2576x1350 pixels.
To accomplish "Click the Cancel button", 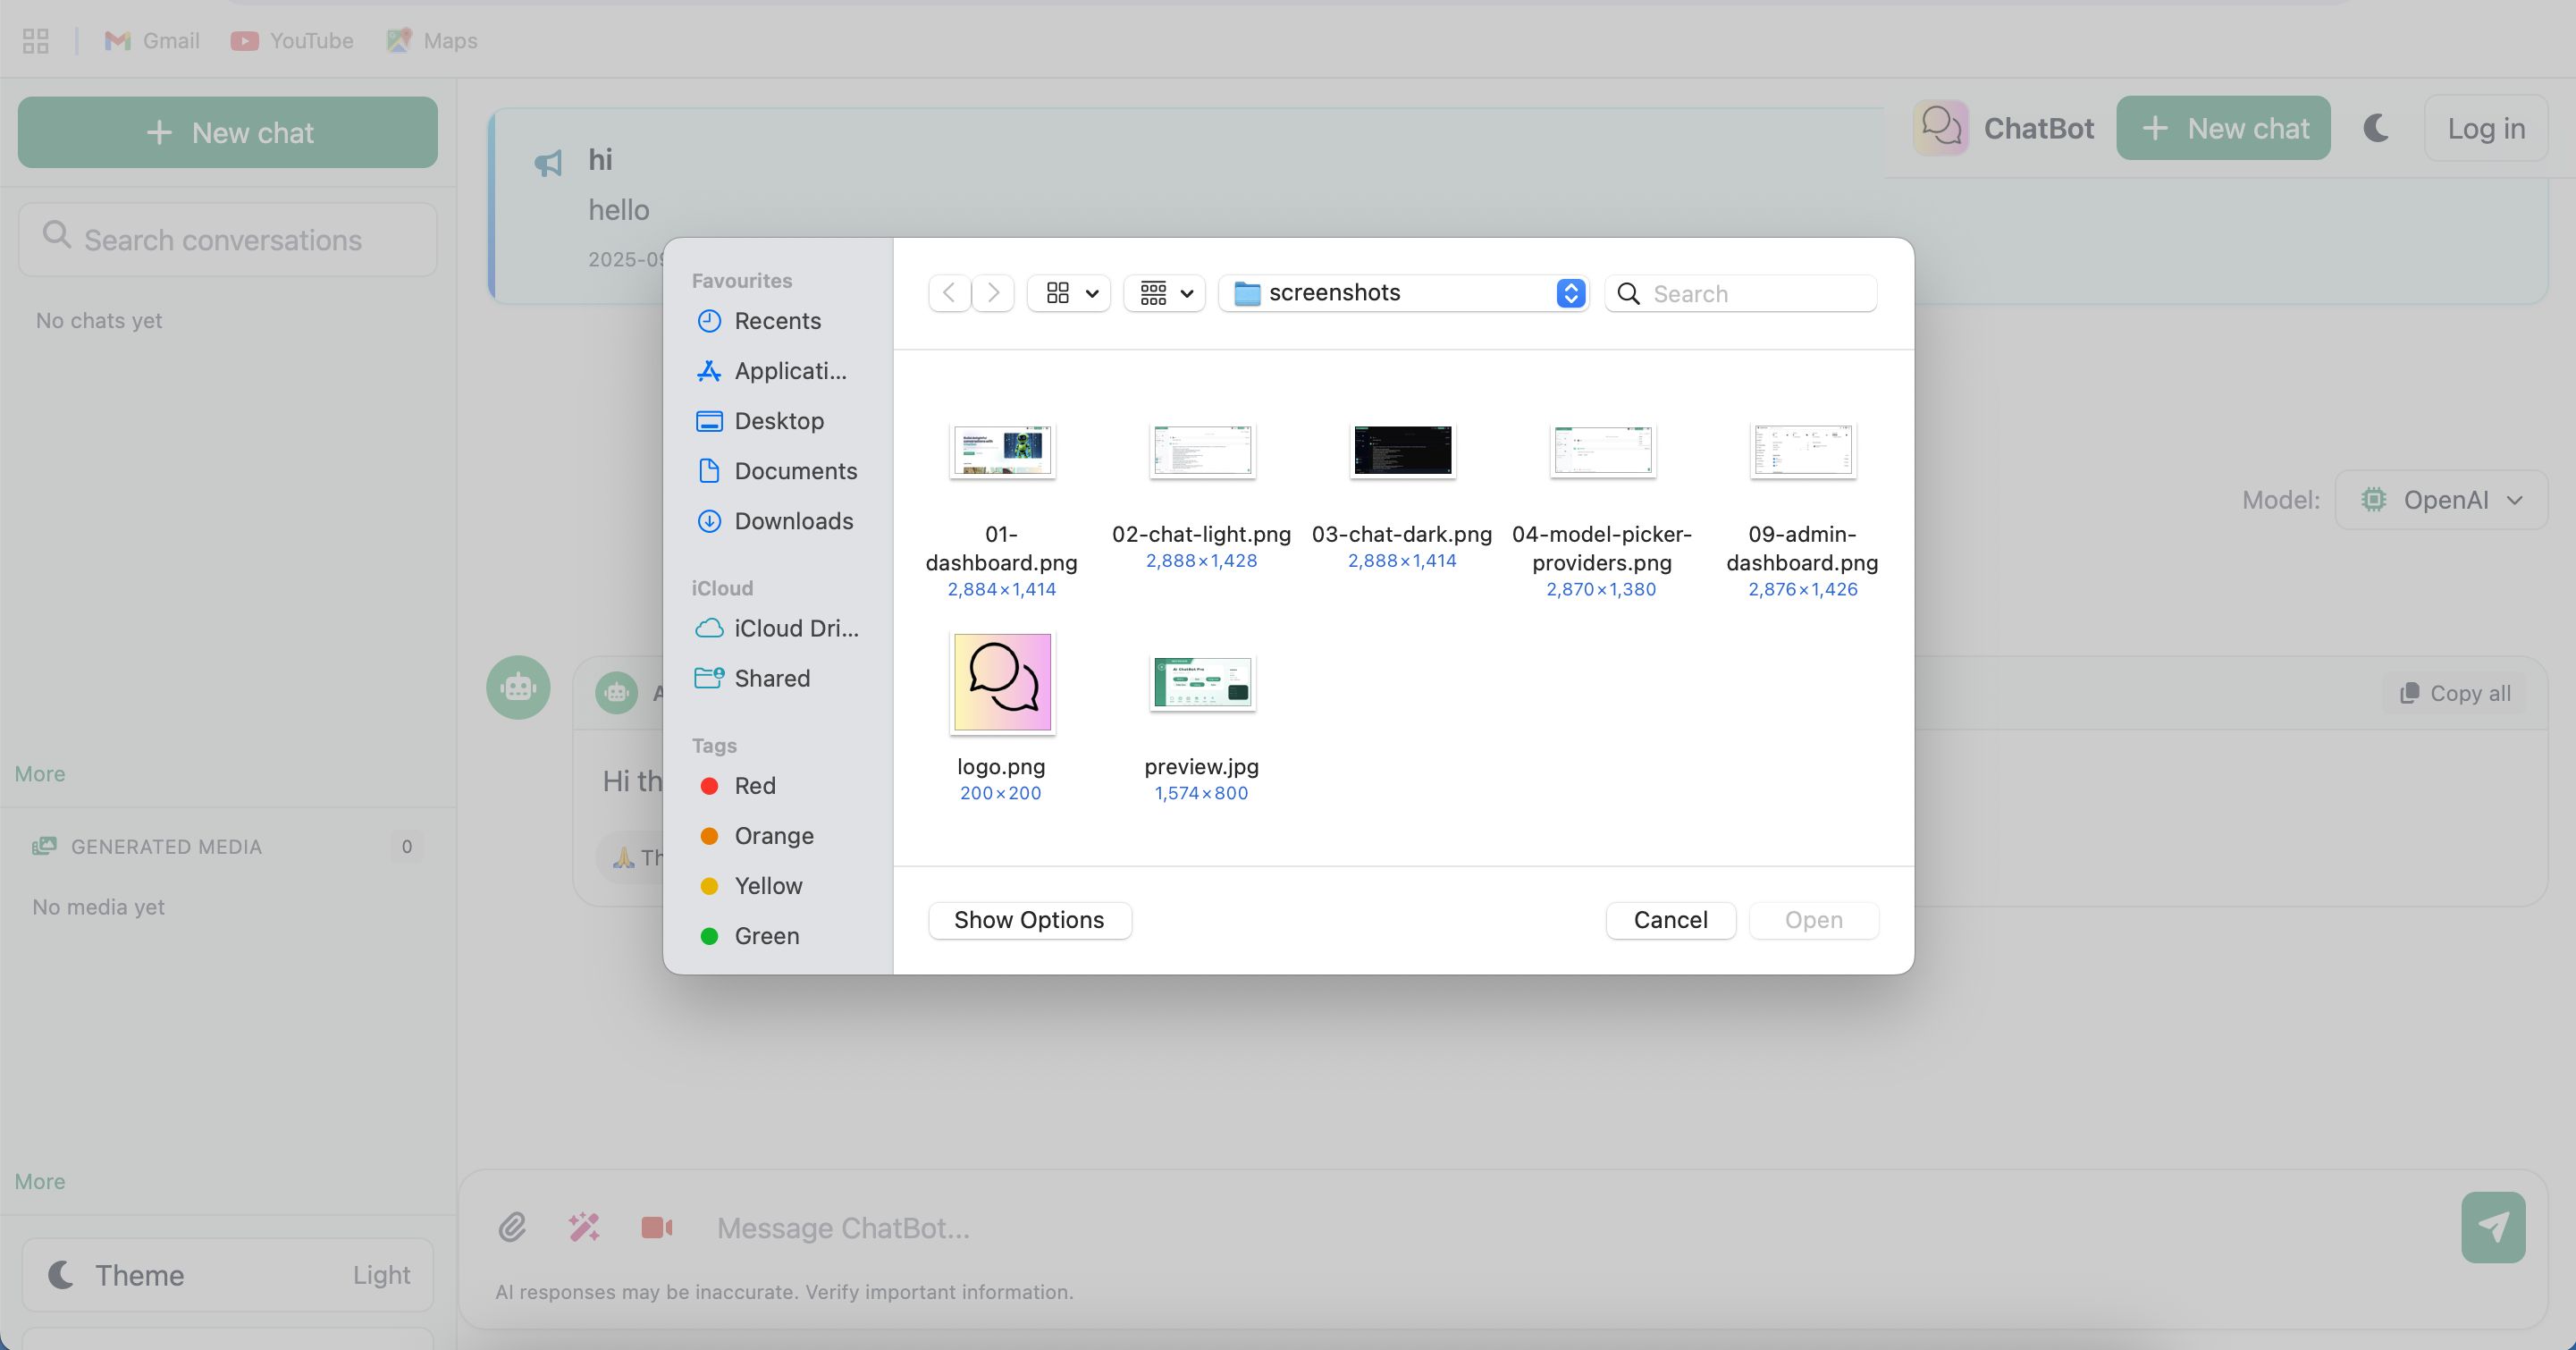I will [1670, 920].
